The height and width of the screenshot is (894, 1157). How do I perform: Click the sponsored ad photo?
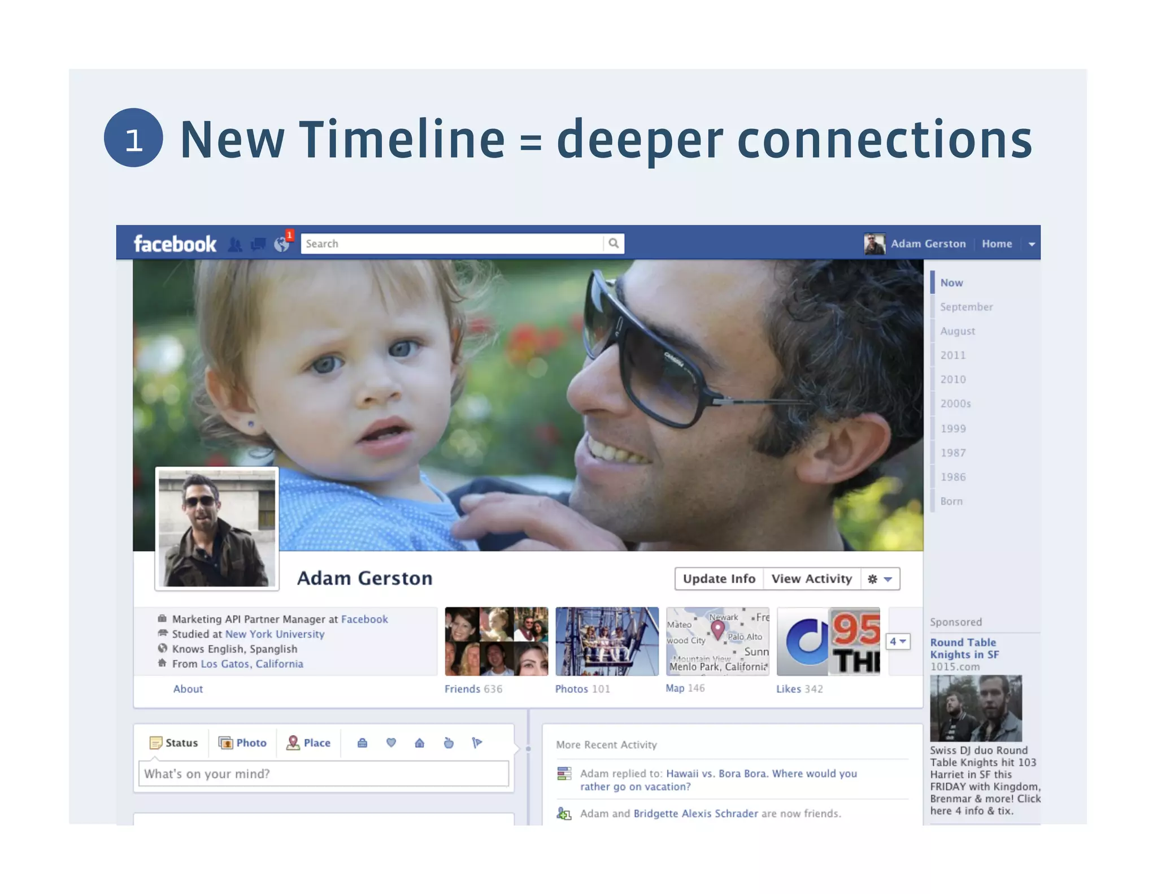click(x=976, y=709)
